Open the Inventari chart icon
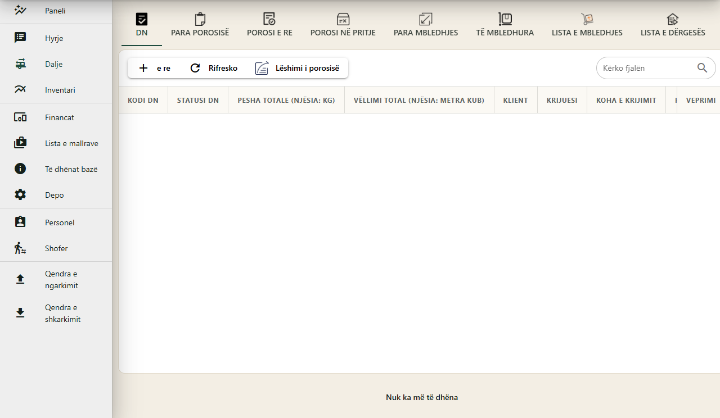720x418 pixels. (x=20, y=89)
